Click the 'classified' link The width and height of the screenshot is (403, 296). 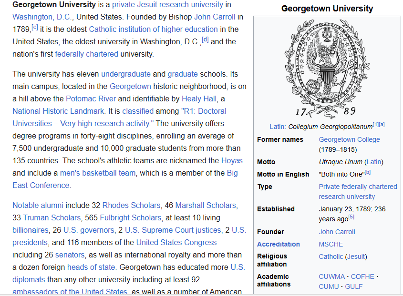coord(138,111)
